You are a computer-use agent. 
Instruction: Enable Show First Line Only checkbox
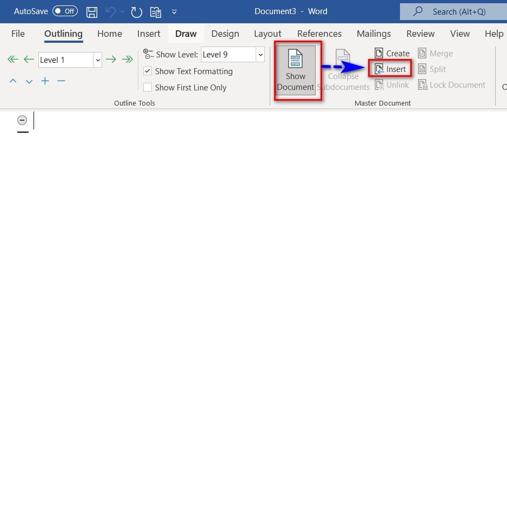pyautogui.click(x=148, y=87)
